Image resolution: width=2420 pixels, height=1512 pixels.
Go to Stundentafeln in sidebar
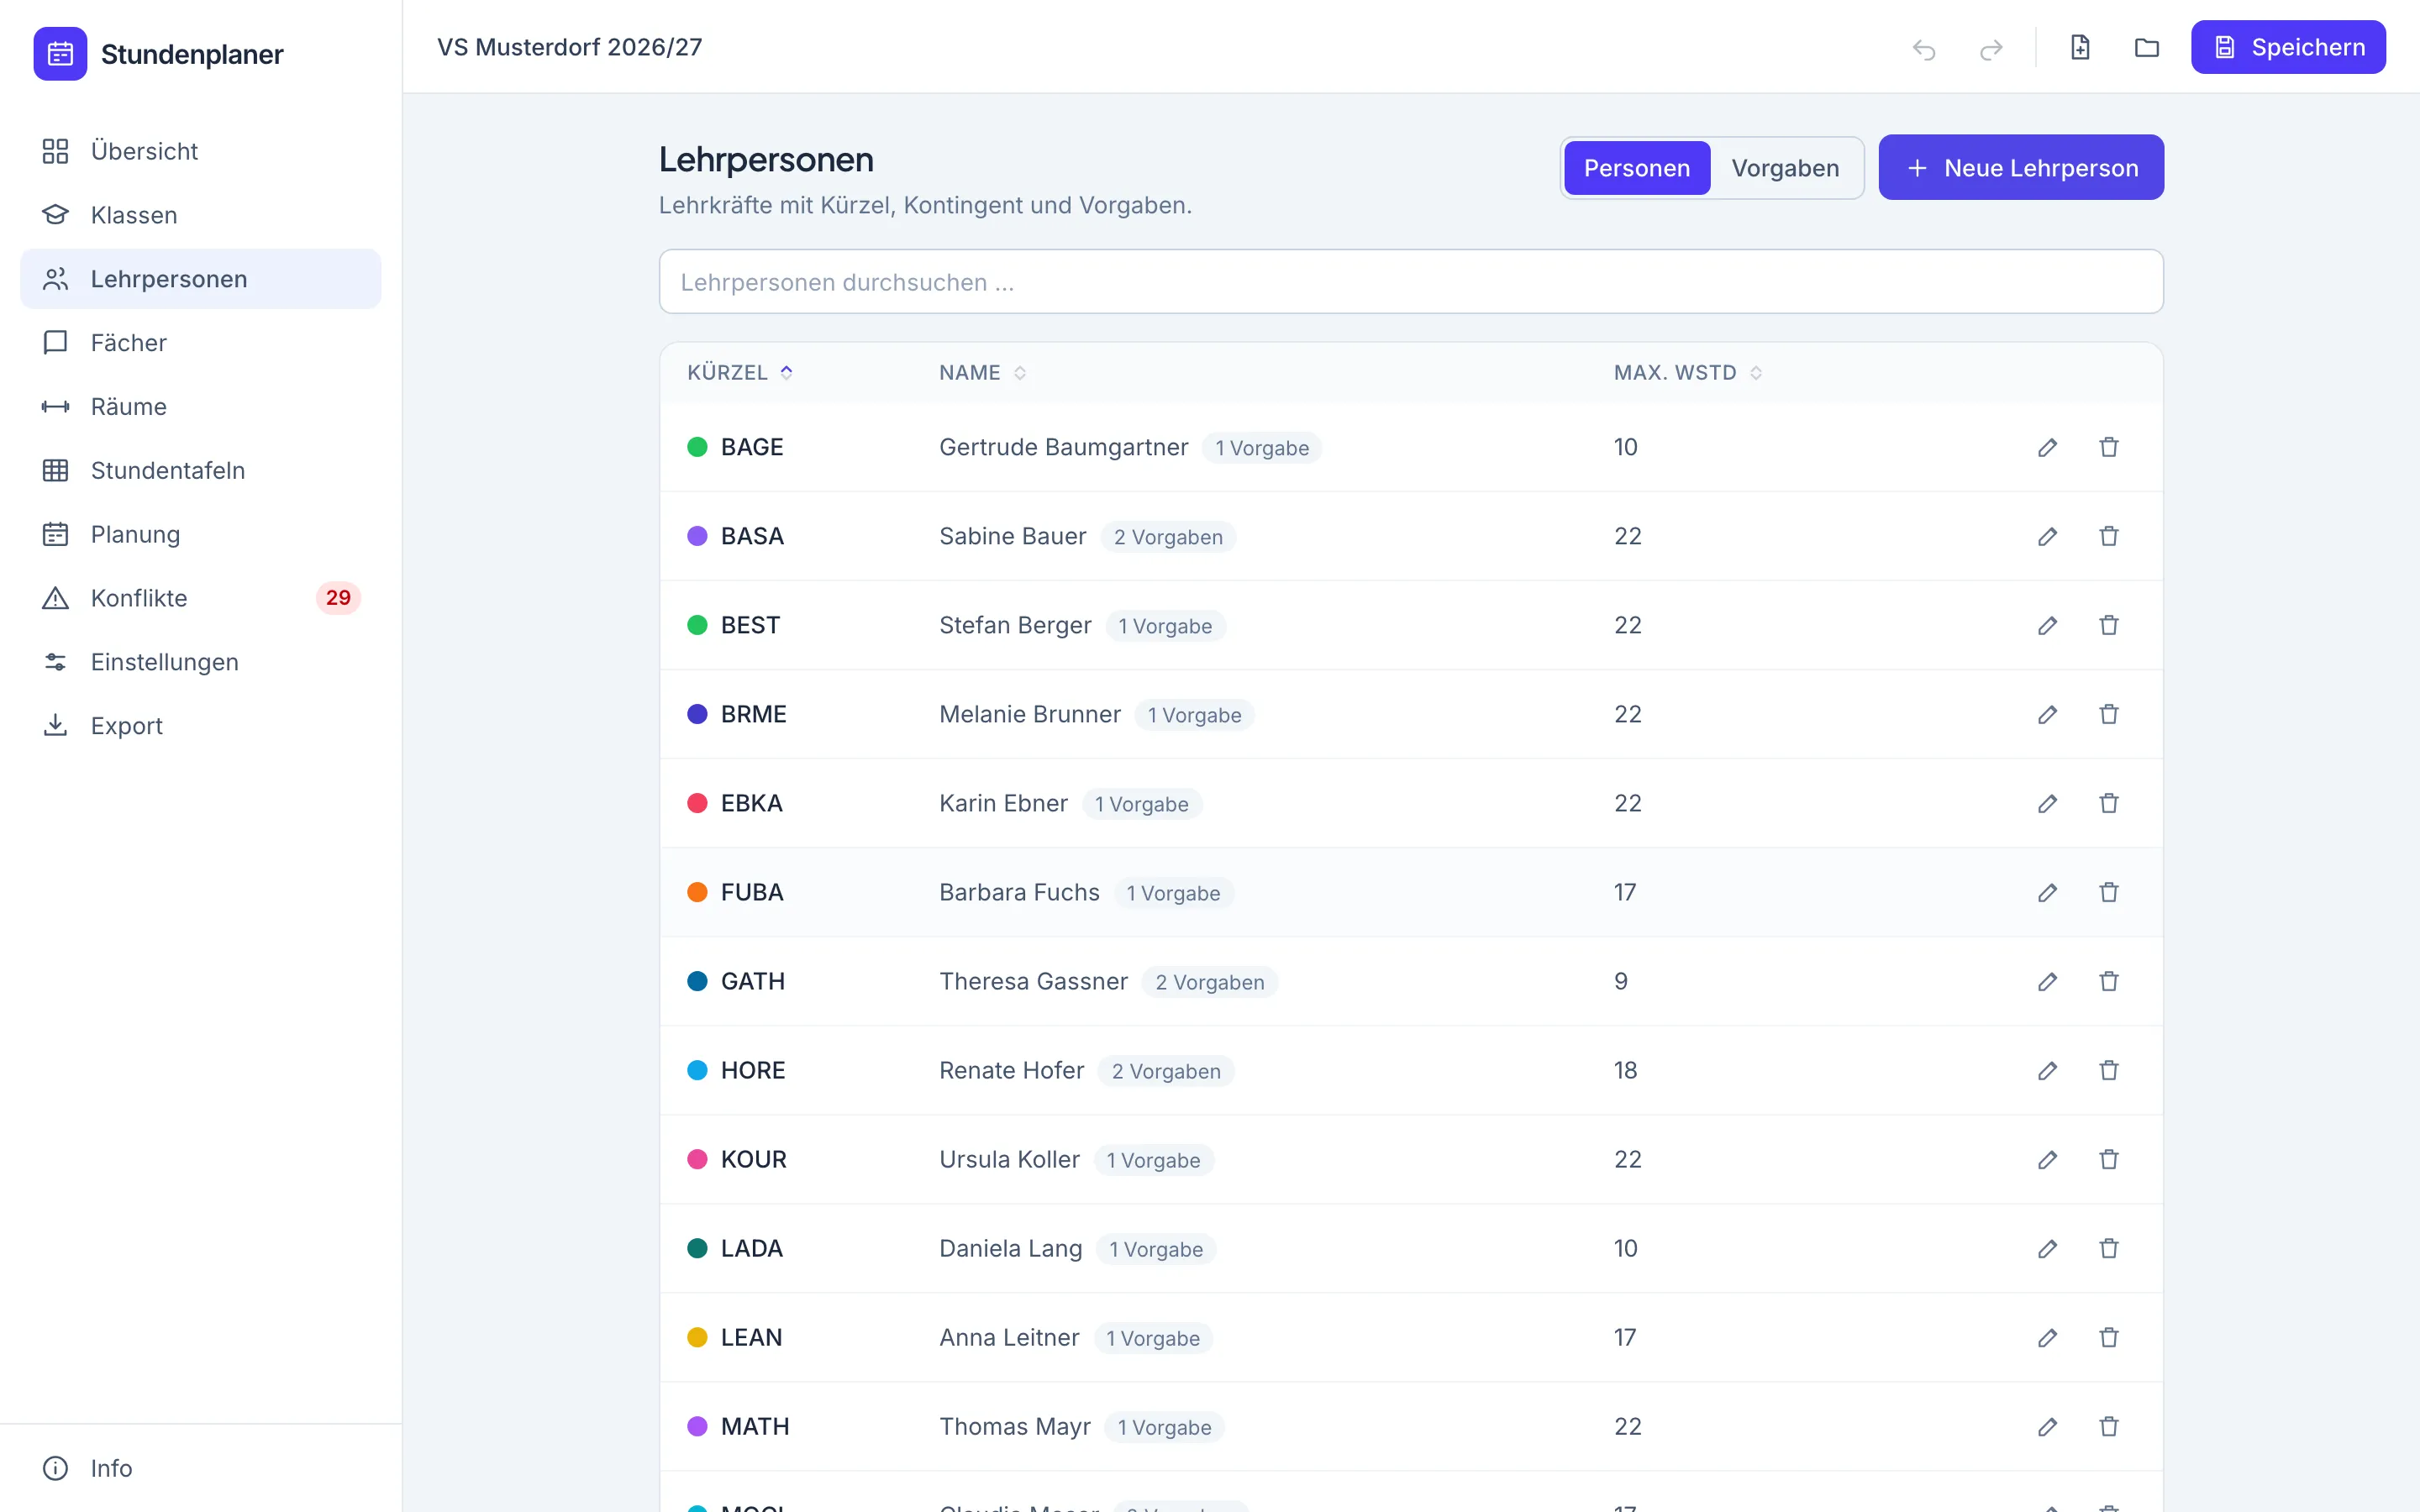pyautogui.click(x=200, y=470)
